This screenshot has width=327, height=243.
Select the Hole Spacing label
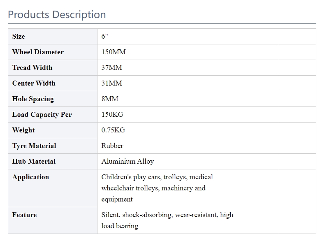pos(33,99)
